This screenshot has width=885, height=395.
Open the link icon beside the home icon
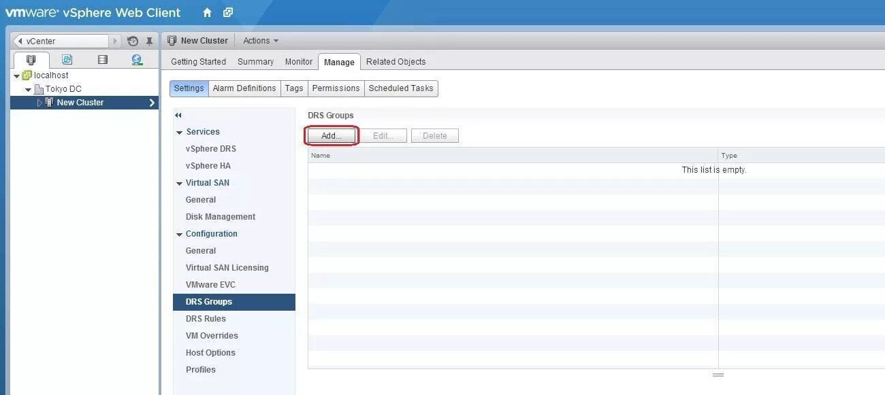(x=228, y=12)
